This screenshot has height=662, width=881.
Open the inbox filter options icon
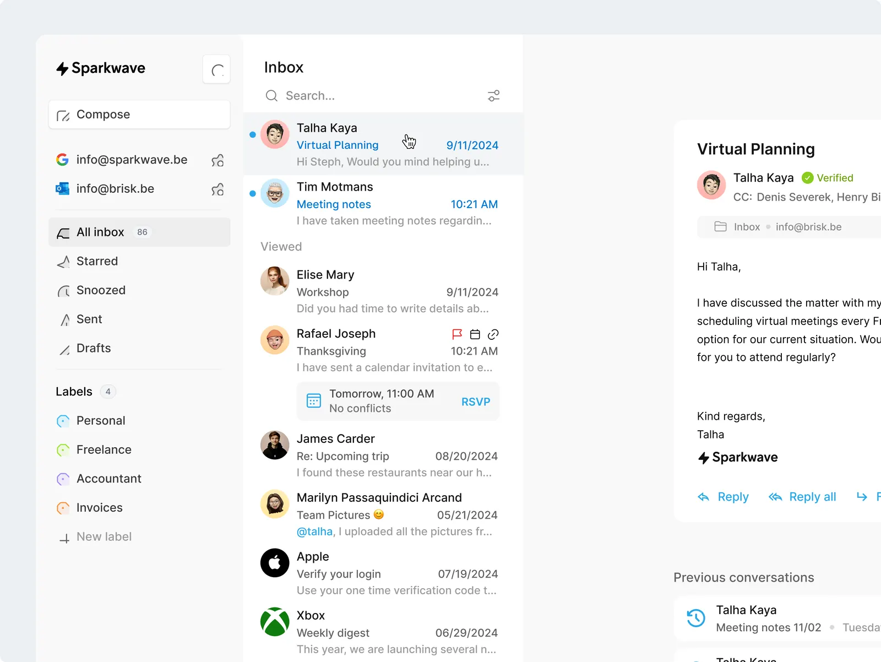[x=494, y=96]
